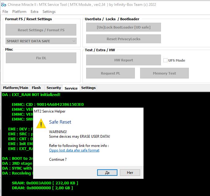The height and width of the screenshot is (196, 210).
Task: Click [Un]Lock BootLoader [UD safe] button
Action: point(124,27)
